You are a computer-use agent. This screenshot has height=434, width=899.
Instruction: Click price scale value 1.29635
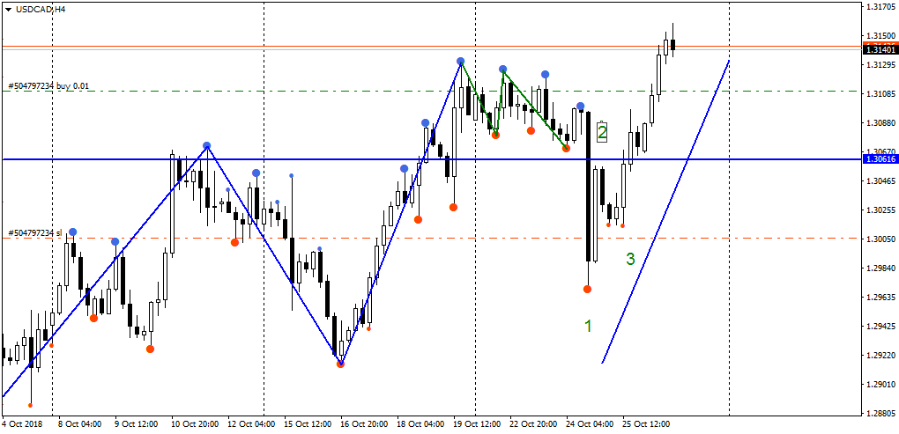[x=881, y=298]
